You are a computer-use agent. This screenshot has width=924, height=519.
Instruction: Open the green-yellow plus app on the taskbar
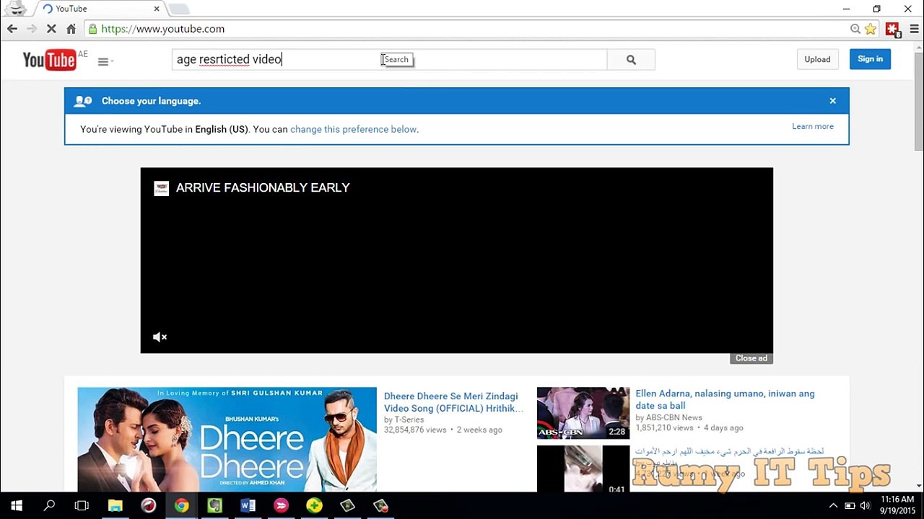[314, 505]
